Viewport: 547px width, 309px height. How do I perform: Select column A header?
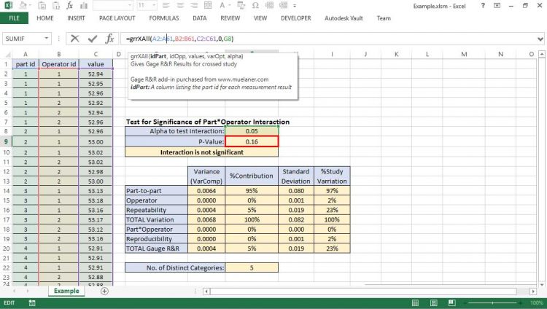pyautogui.click(x=26, y=55)
